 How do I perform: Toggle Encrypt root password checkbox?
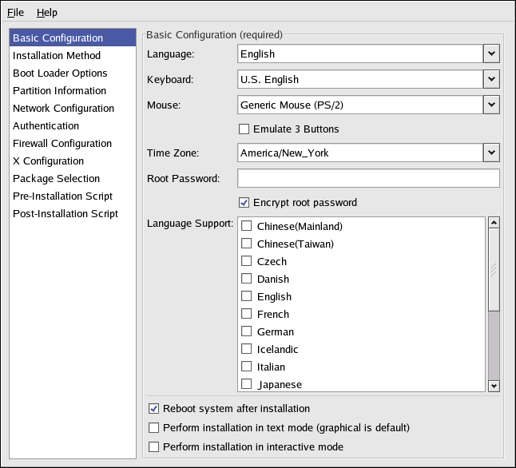pos(244,203)
